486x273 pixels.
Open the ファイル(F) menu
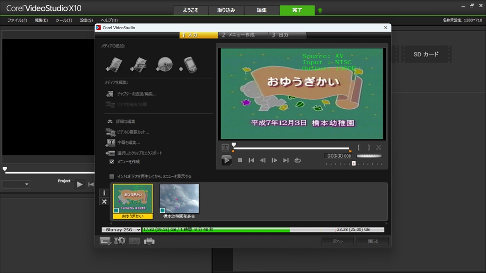point(17,20)
